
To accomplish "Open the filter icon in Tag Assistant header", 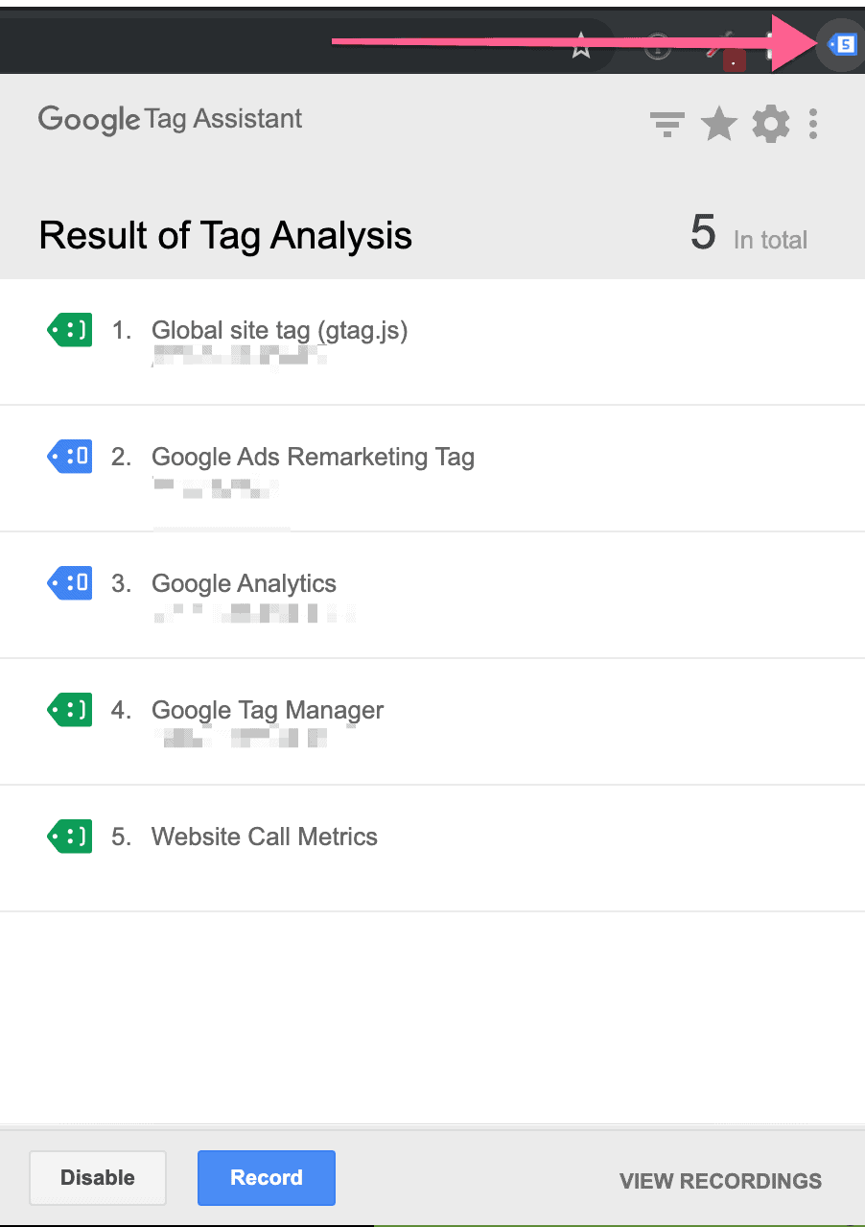I will [666, 125].
